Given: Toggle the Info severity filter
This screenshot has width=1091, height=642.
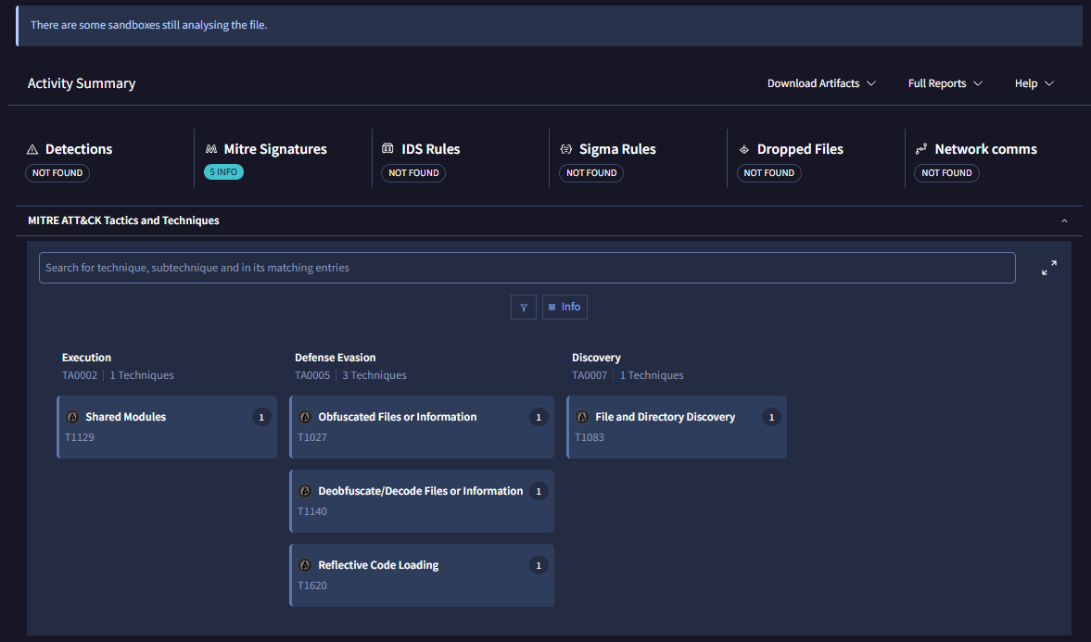Looking at the screenshot, I should [x=565, y=308].
